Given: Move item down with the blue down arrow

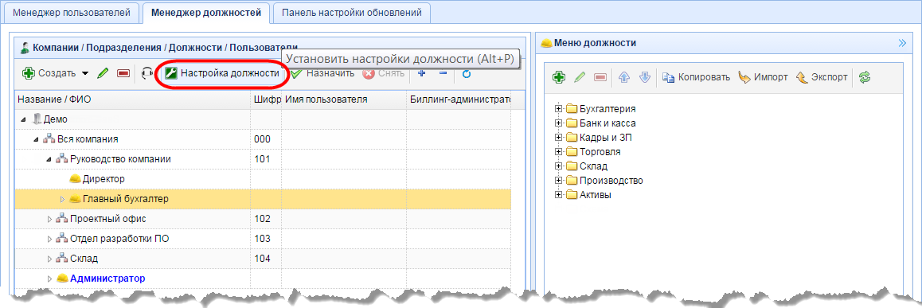Looking at the screenshot, I should (644, 77).
